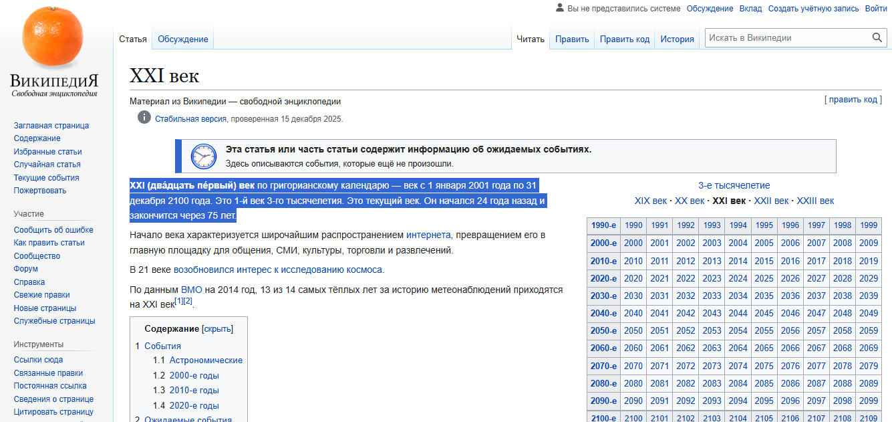Click Создать учётную запись
Image resolution: width=892 pixels, height=422 pixels.
click(x=813, y=9)
